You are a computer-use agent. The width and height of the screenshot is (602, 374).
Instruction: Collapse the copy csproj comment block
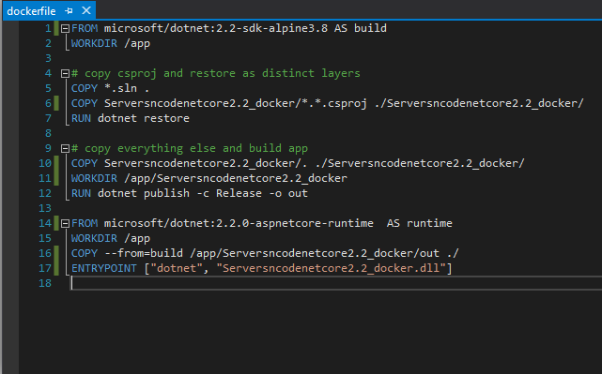pos(65,73)
